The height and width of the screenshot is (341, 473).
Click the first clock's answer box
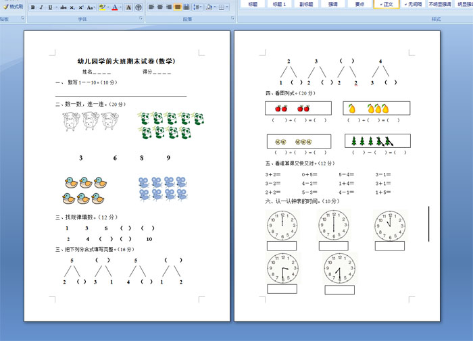pyautogui.click(x=282, y=246)
